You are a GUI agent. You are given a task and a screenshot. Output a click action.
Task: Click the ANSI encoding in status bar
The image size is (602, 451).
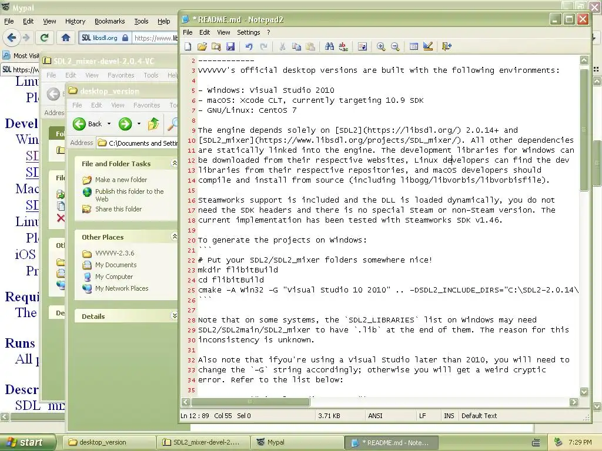(x=375, y=416)
